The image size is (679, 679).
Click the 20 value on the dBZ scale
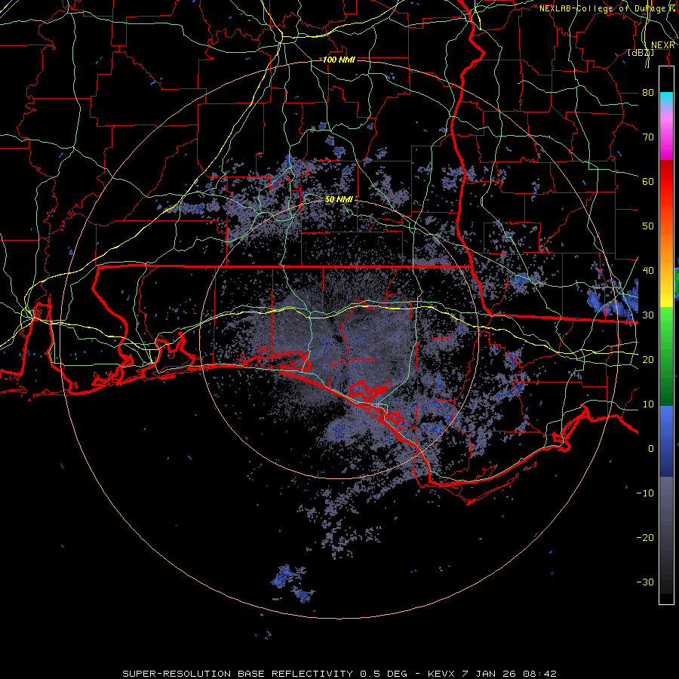point(648,360)
